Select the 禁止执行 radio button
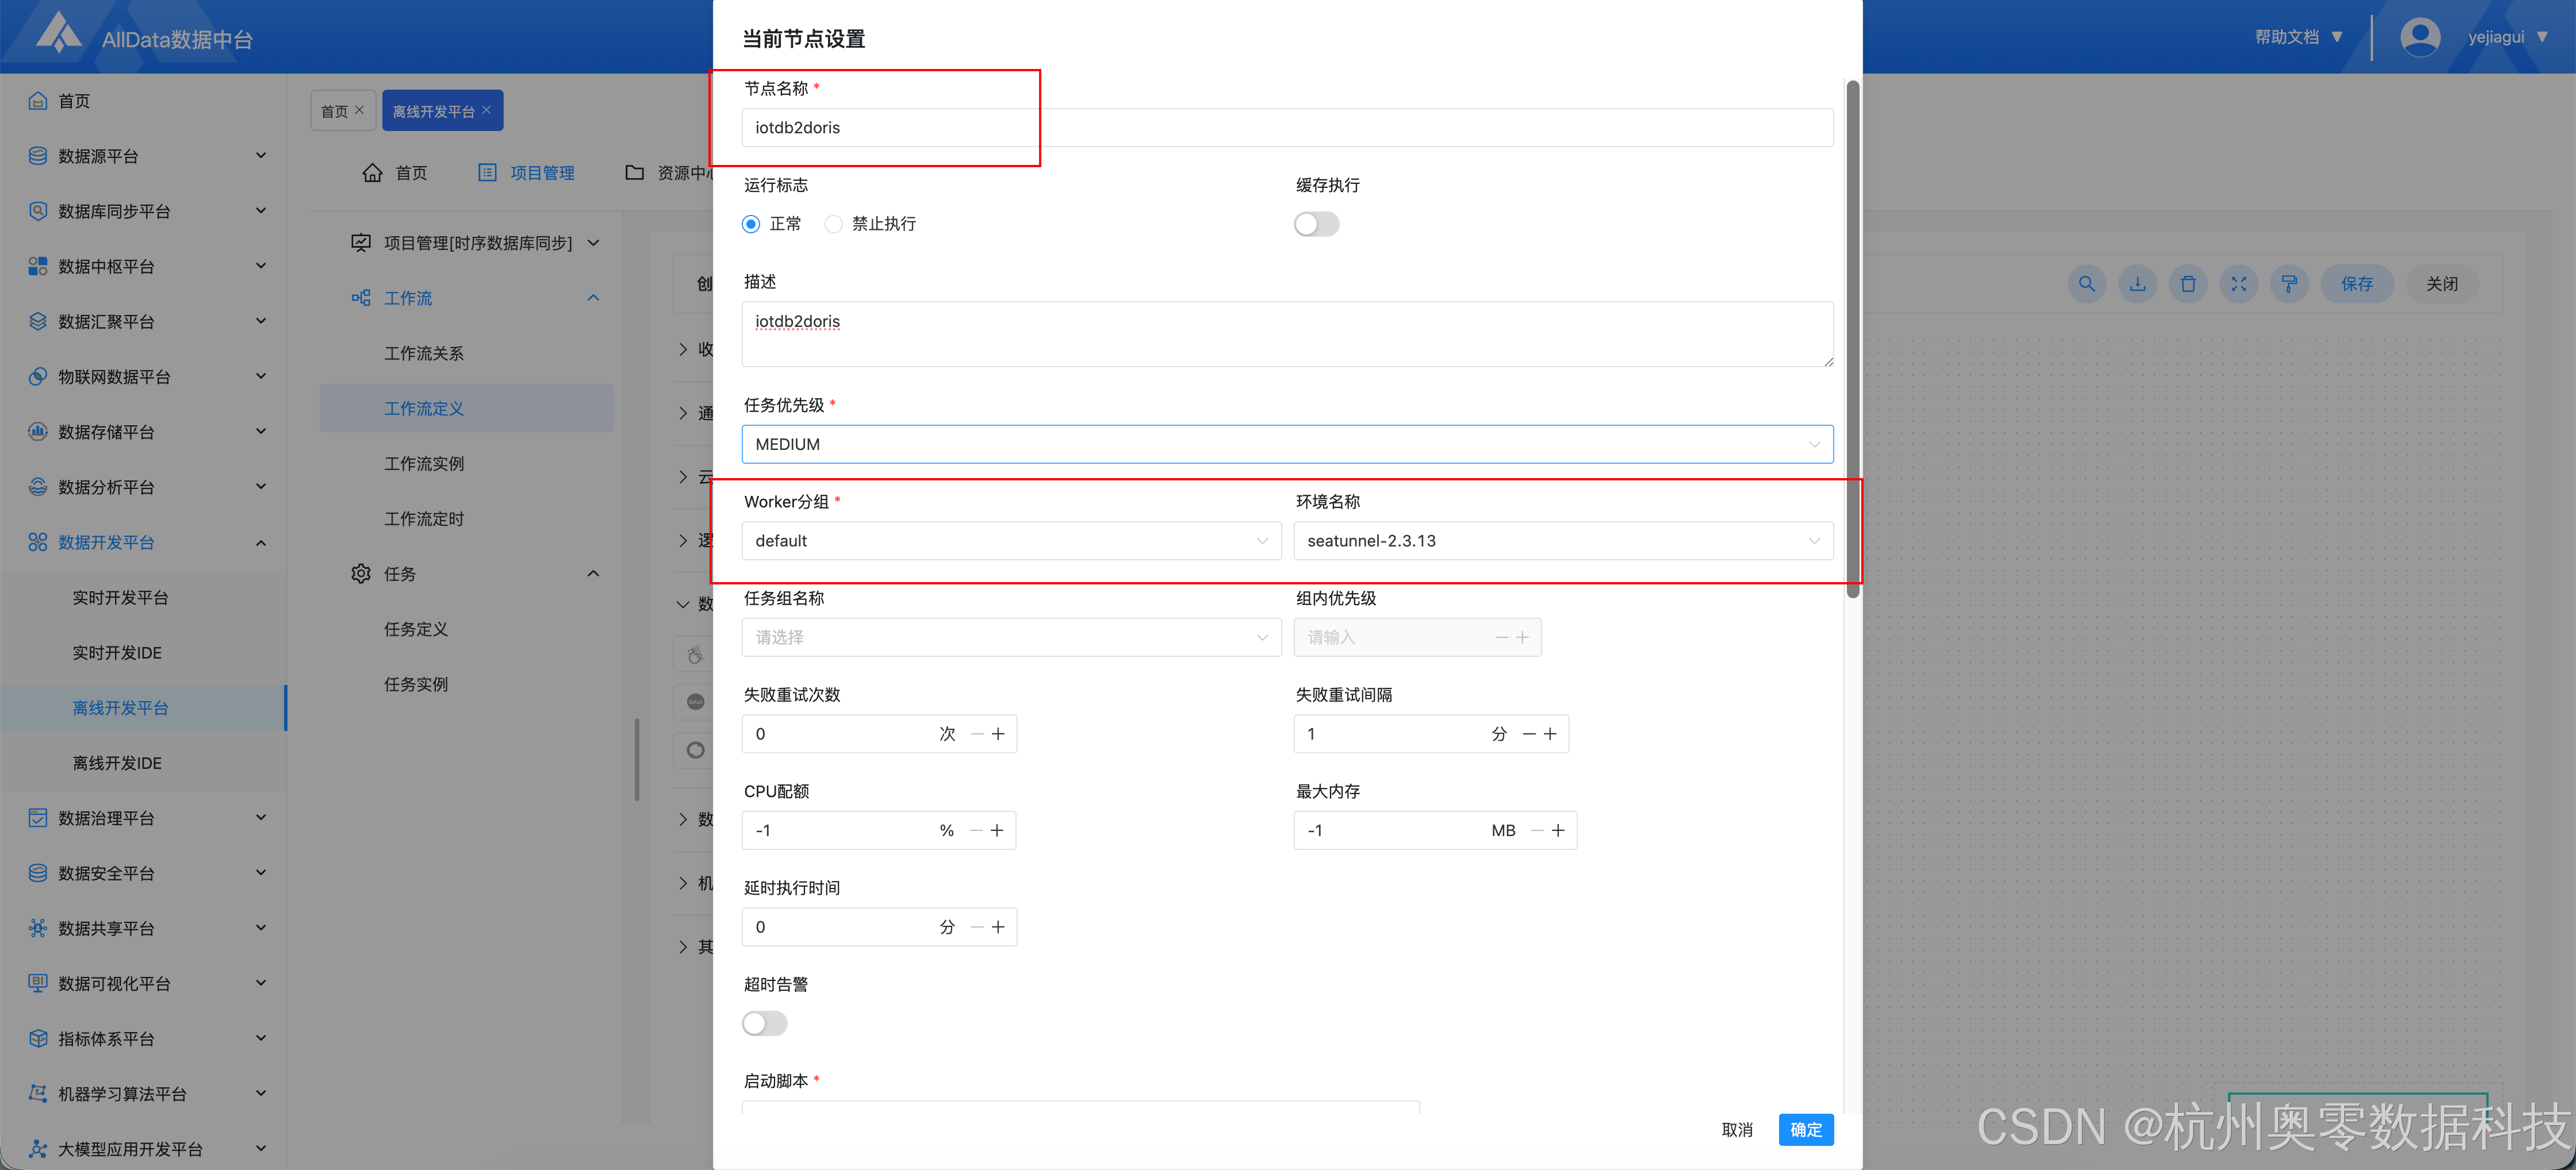Image resolution: width=2576 pixels, height=1170 pixels. click(x=833, y=224)
